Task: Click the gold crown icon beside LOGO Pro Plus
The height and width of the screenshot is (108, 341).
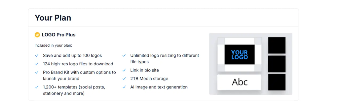Action: pos(37,35)
